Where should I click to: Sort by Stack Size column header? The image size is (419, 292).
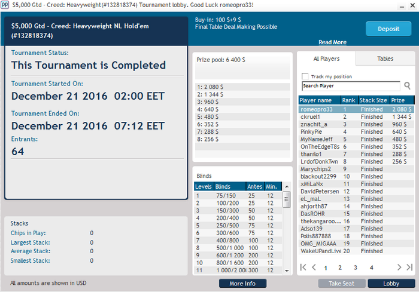pos(374,100)
